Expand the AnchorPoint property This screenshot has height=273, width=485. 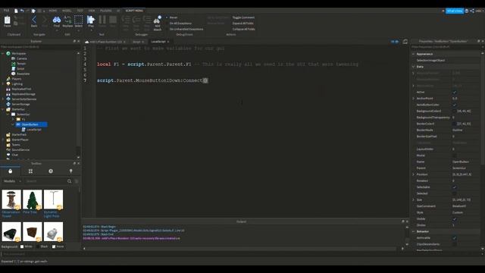[x=413, y=99]
